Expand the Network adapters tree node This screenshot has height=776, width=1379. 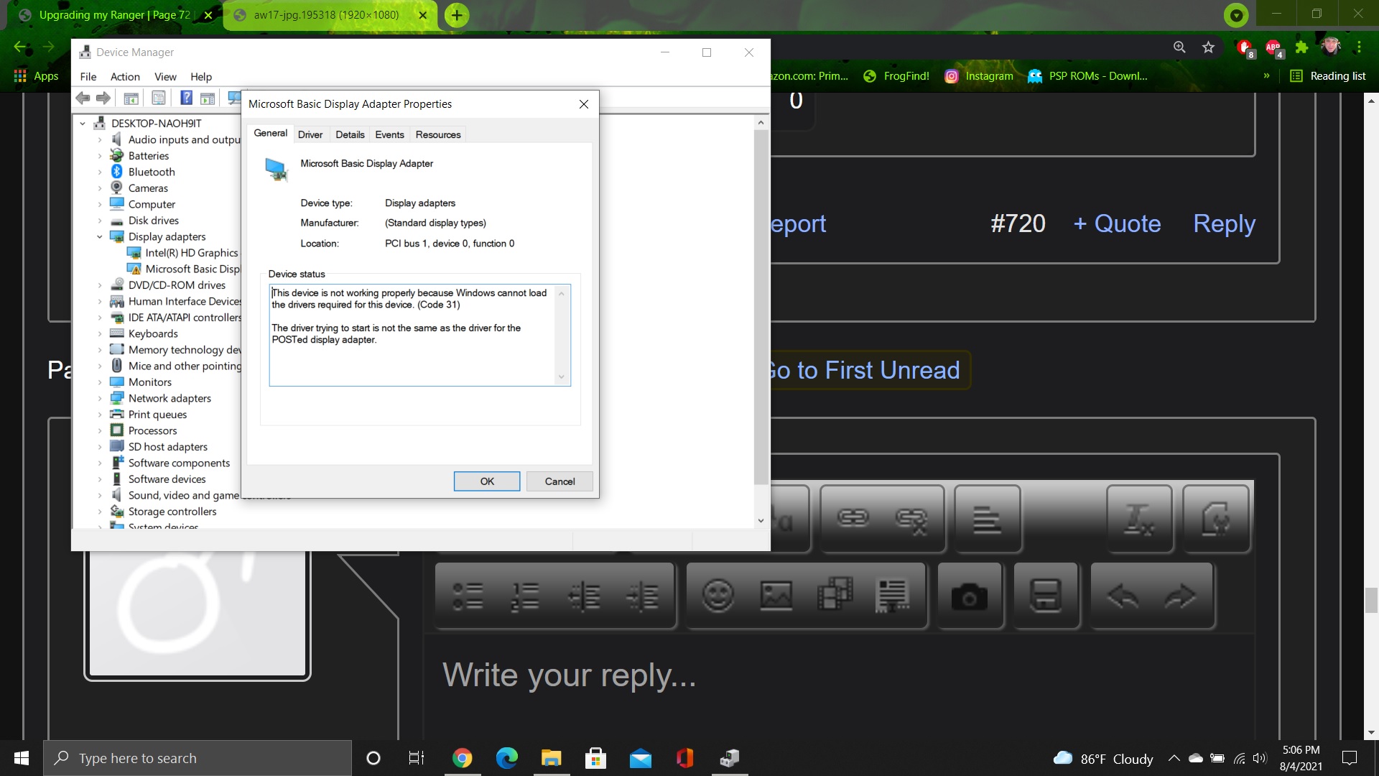100,398
